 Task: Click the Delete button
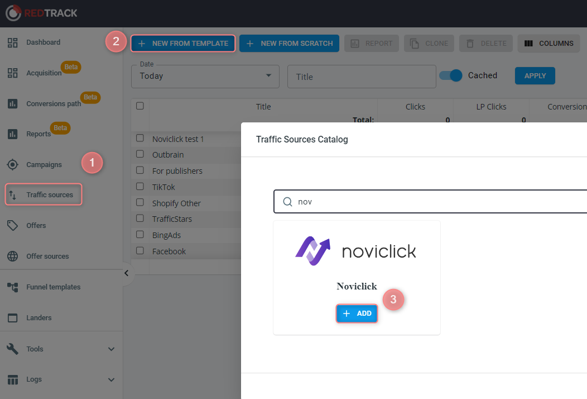click(486, 44)
